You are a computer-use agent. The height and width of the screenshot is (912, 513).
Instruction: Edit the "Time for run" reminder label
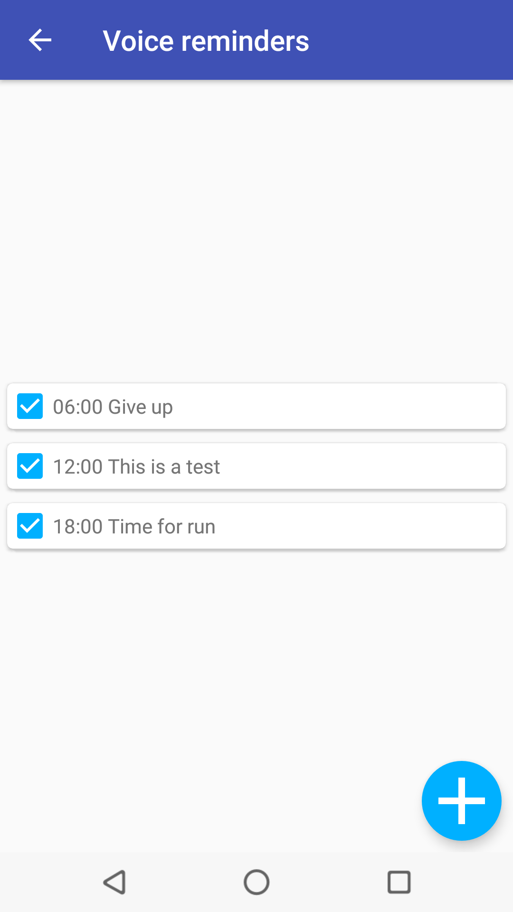162,527
